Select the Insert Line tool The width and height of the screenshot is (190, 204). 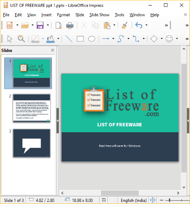pos(69,39)
